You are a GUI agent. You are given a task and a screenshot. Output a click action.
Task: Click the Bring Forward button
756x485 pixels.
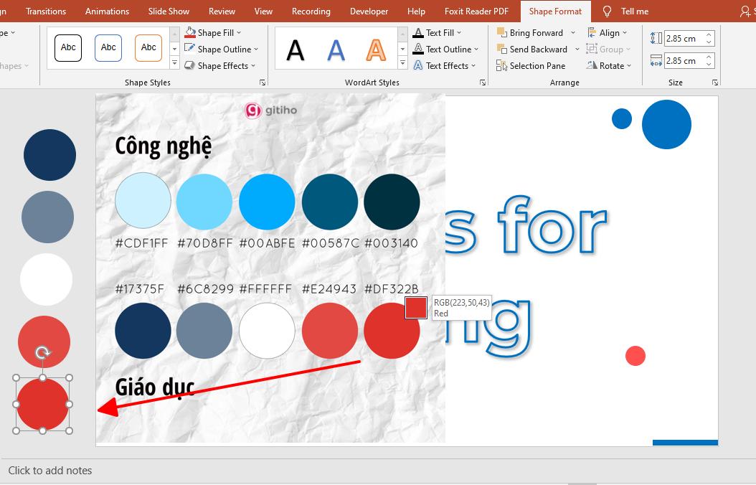tap(530, 33)
